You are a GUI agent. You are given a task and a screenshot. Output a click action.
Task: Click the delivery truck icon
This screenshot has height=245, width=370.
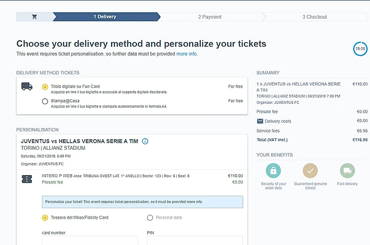27,87
